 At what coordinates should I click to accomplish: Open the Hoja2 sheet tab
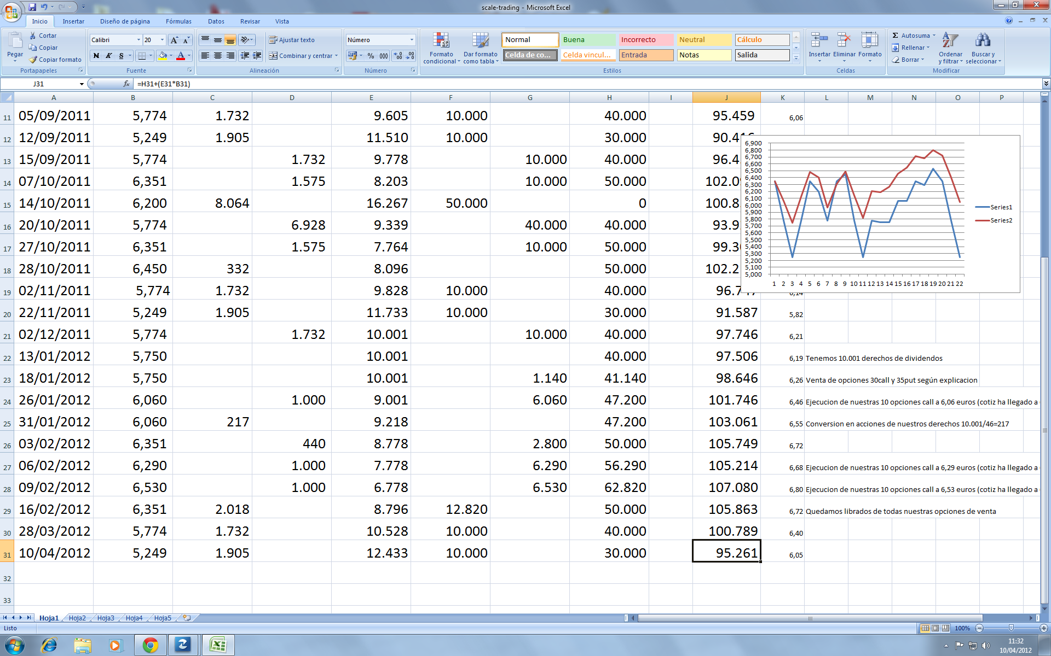(77, 618)
